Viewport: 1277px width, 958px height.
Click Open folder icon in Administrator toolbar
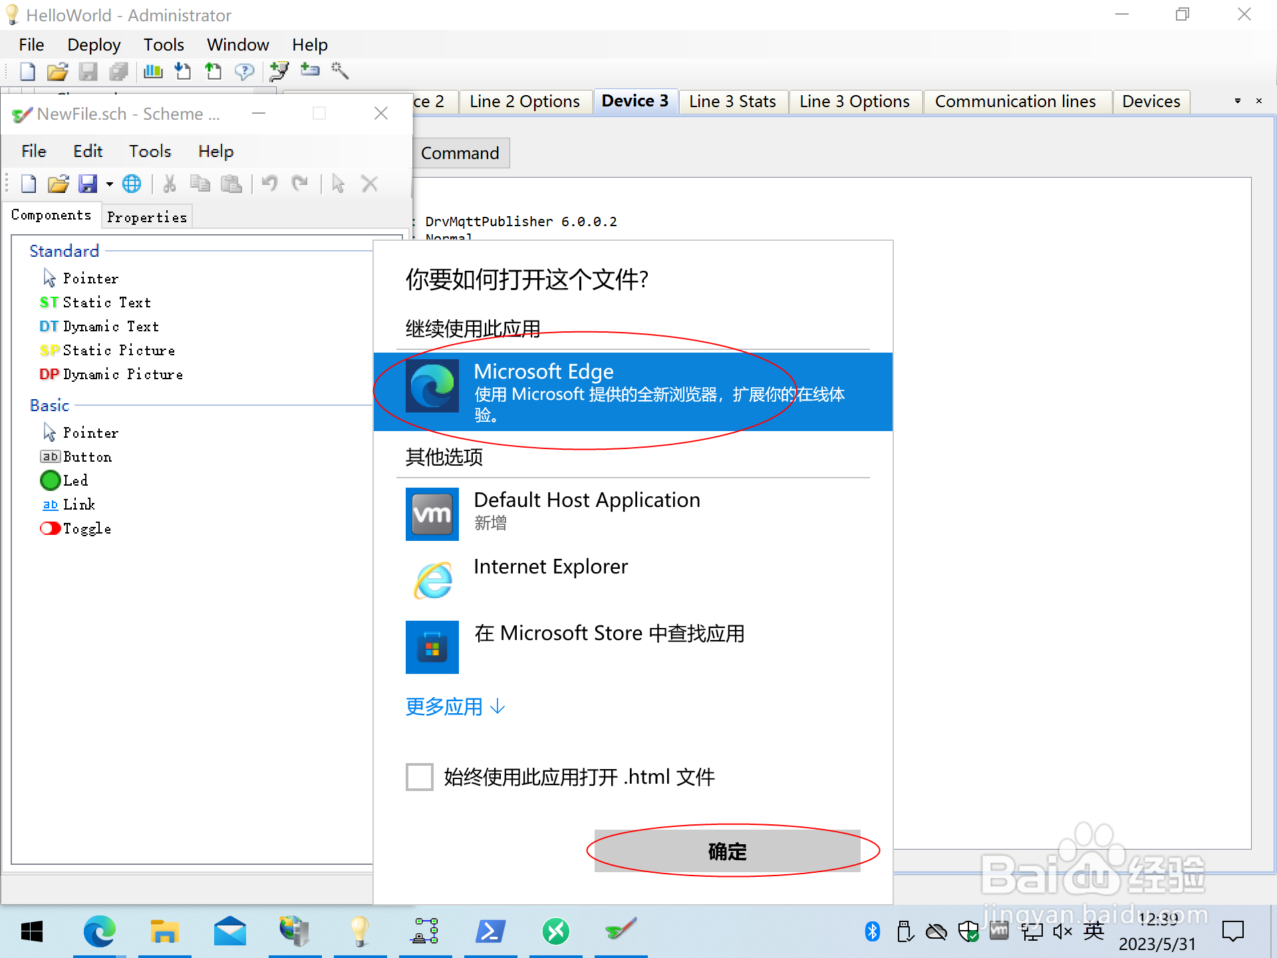(x=58, y=71)
